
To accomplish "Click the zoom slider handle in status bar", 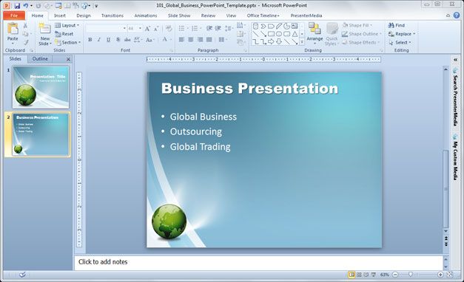I will tap(411, 275).
